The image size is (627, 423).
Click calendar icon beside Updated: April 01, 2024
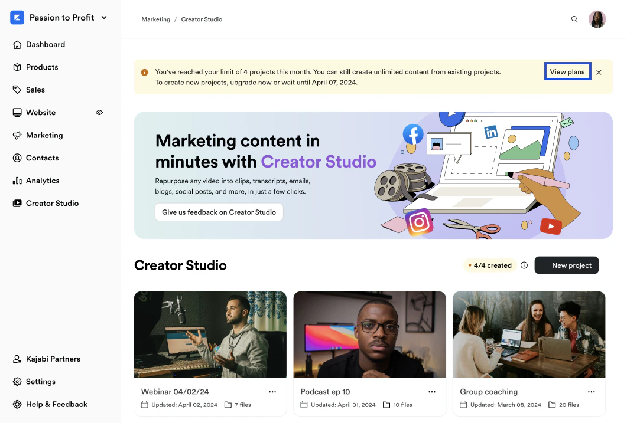coord(304,405)
